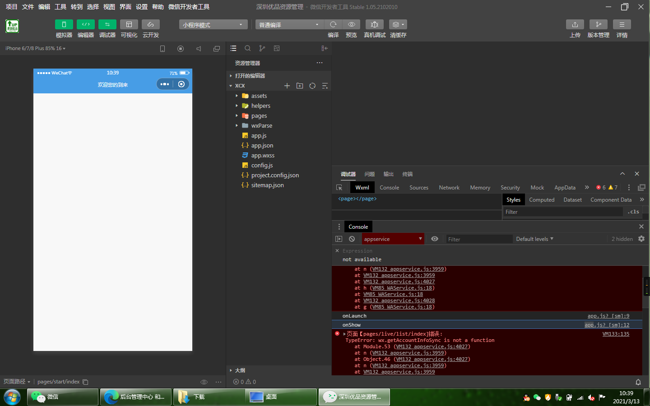650x406 pixels.
Task: Open the Sources tab
Action: click(418, 188)
